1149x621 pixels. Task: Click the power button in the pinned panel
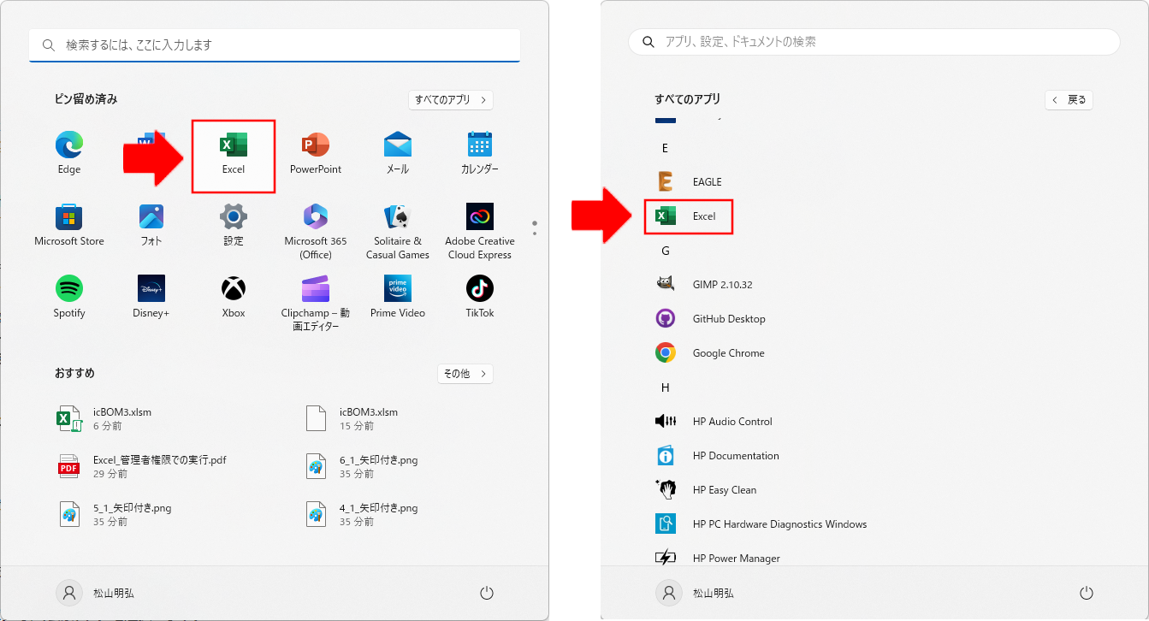[487, 593]
